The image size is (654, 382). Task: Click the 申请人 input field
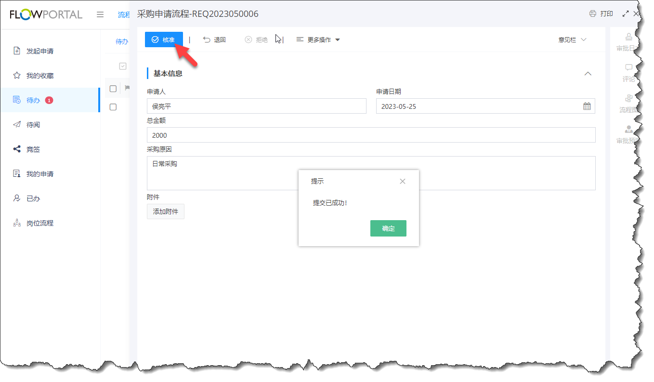point(257,106)
